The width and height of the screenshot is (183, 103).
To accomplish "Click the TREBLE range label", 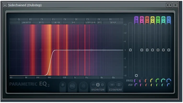I will (x=113, y=23).
